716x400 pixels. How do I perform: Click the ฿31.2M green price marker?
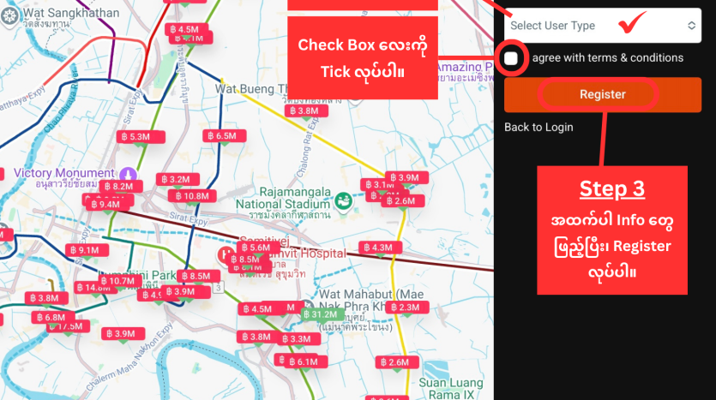pos(322,314)
